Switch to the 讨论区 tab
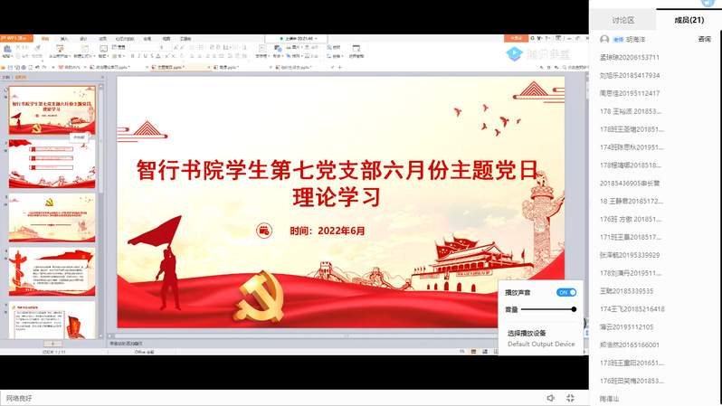 pos(622,19)
